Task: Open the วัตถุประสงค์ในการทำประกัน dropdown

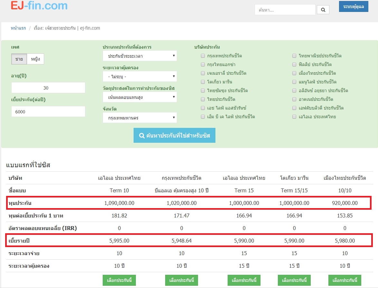Action: (140, 97)
